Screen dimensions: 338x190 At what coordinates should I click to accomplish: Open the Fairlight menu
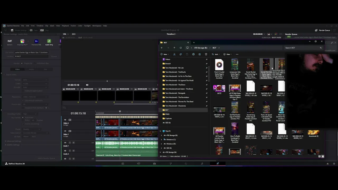(87, 26)
